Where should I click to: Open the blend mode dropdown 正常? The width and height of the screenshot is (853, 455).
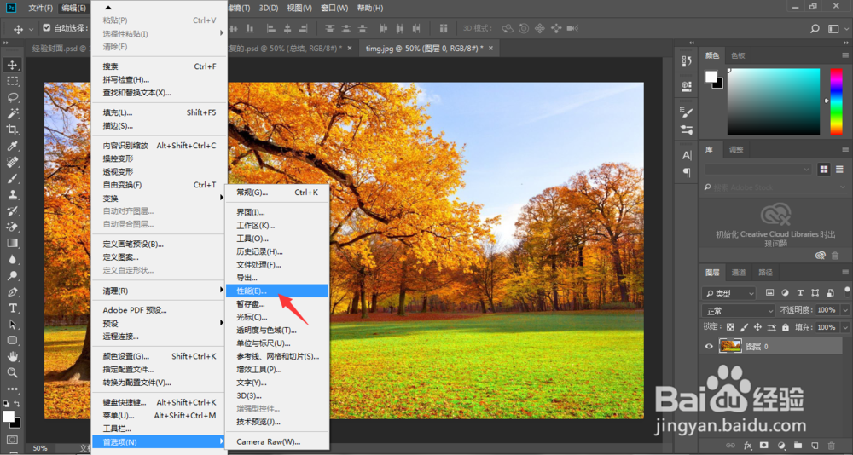point(740,311)
